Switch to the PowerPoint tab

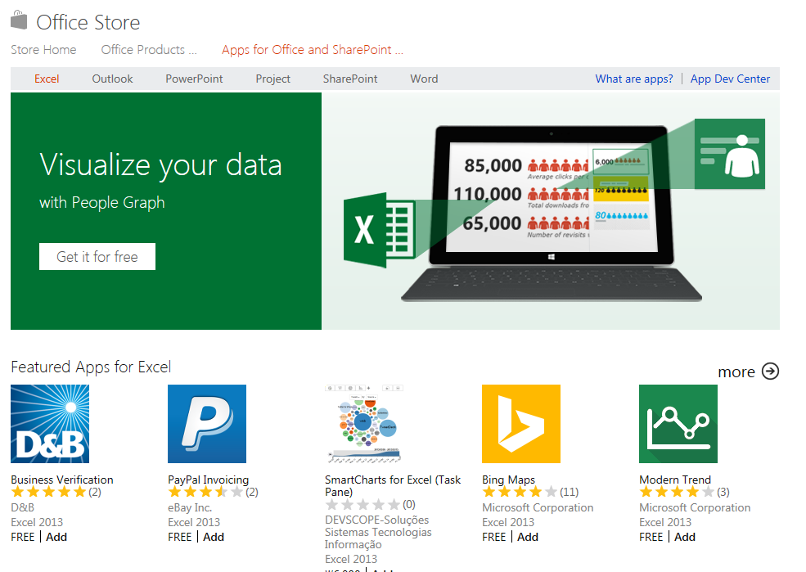click(194, 79)
